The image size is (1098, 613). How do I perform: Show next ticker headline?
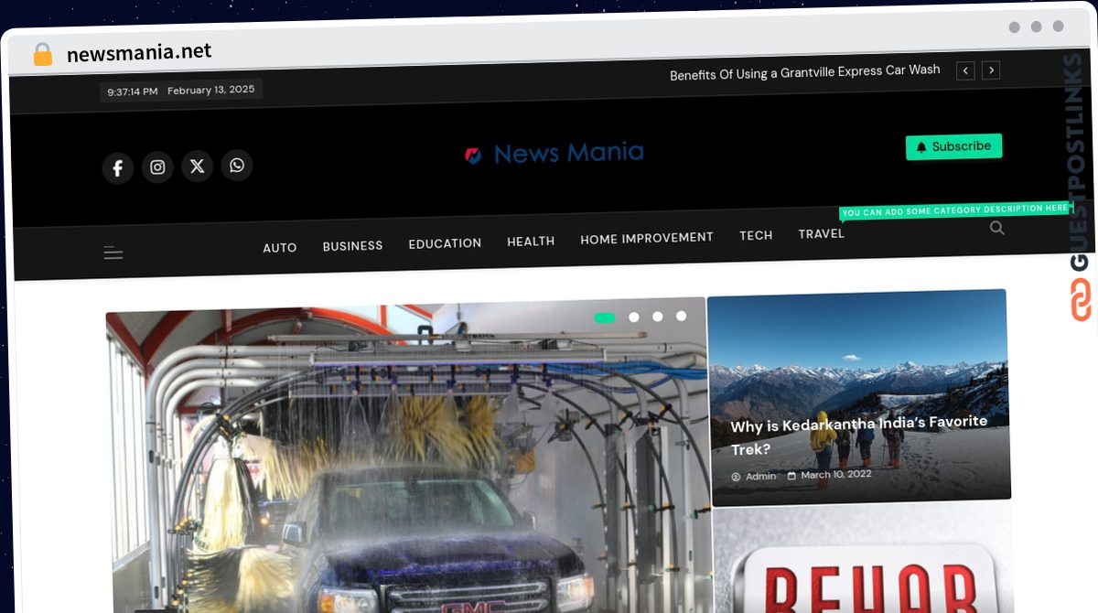[991, 70]
